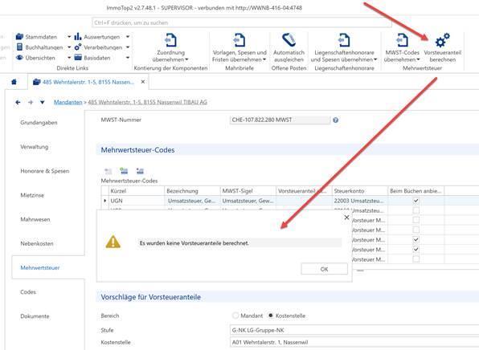Open the Nebenkosten section

pyautogui.click(x=37, y=243)
